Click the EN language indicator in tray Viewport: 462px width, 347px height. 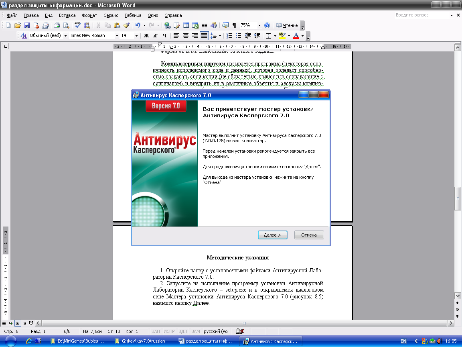[403, 341]
